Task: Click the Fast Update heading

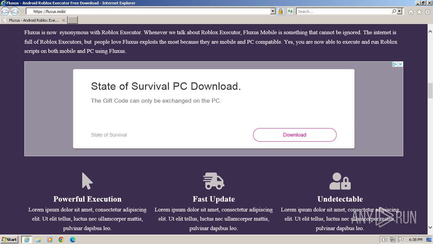Action: [214, 199]
